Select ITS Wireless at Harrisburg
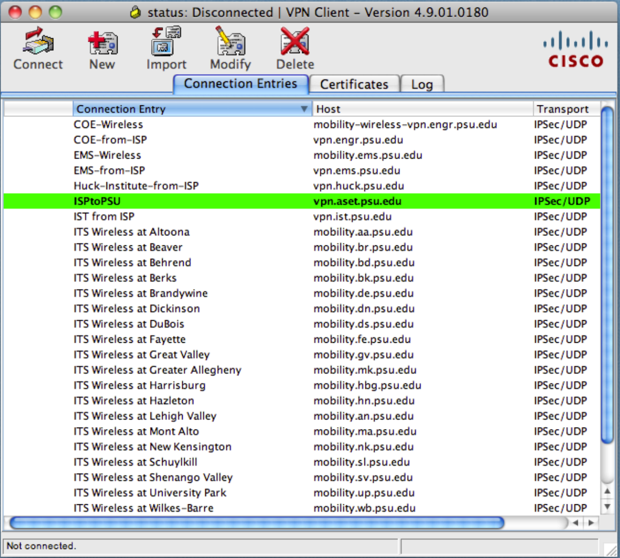This screenshot has width=620, height=558. tap(302, 385)
